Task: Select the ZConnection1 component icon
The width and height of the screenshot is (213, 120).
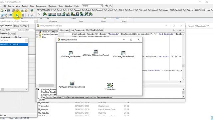Action: point(110,86)
